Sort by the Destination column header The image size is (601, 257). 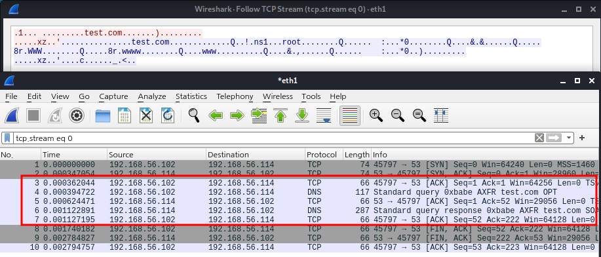coord(256,155)
